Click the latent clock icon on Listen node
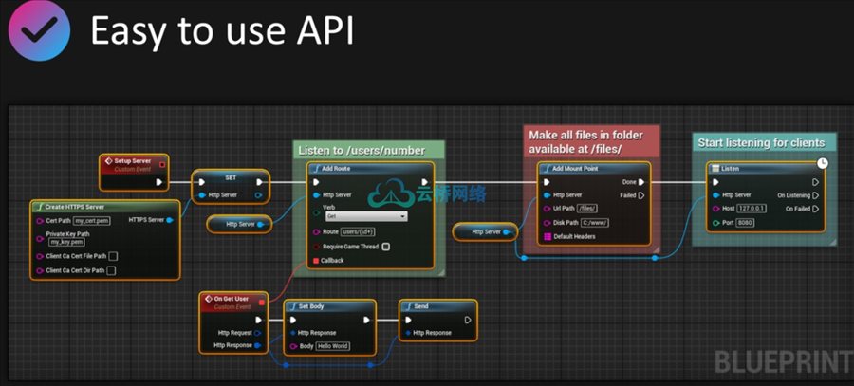The image size is (854, 386). point(822,163)
